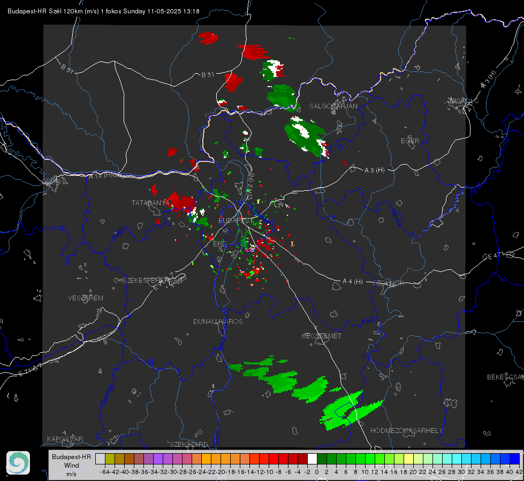
Task: Pick the yellow swatch above the 18–20 labels
Action: (408, 459)
